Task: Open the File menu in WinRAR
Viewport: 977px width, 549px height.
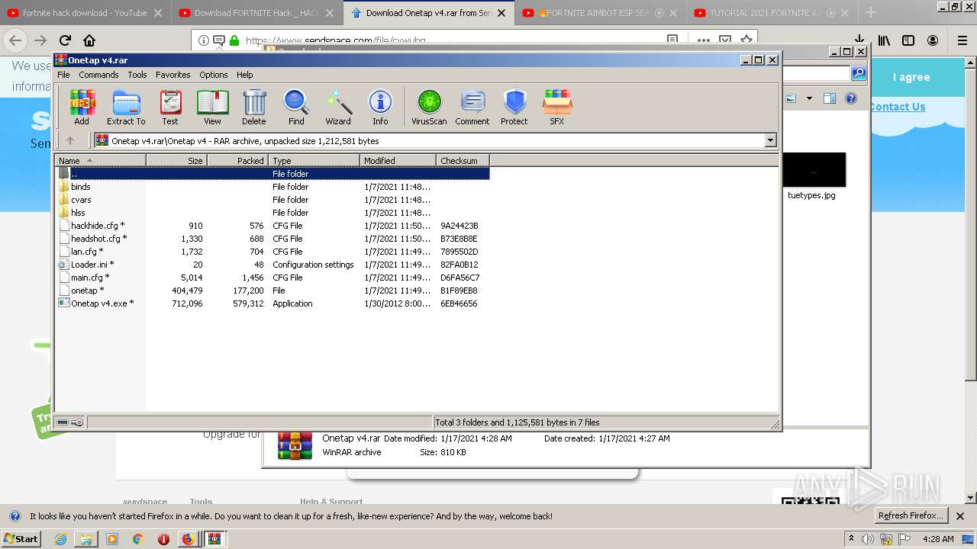Action: (63, 75)
